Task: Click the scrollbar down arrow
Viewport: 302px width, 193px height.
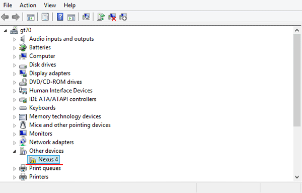Action: pyautogui.click(x=297, y=177)
